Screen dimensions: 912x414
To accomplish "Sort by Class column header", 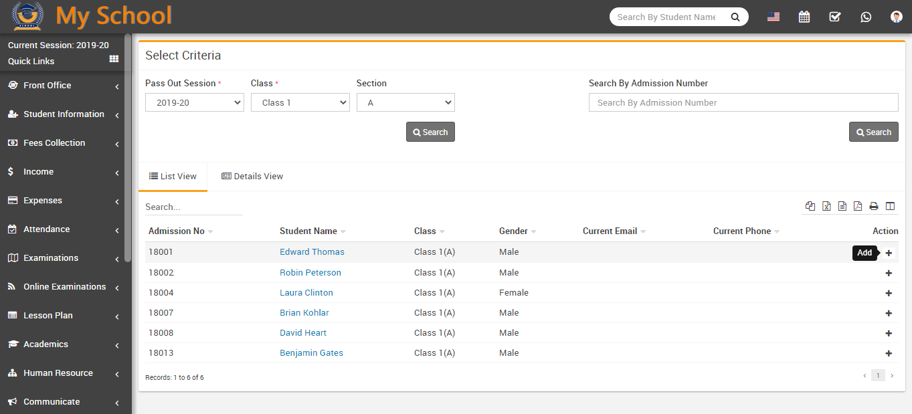I will tap(430, 231).
